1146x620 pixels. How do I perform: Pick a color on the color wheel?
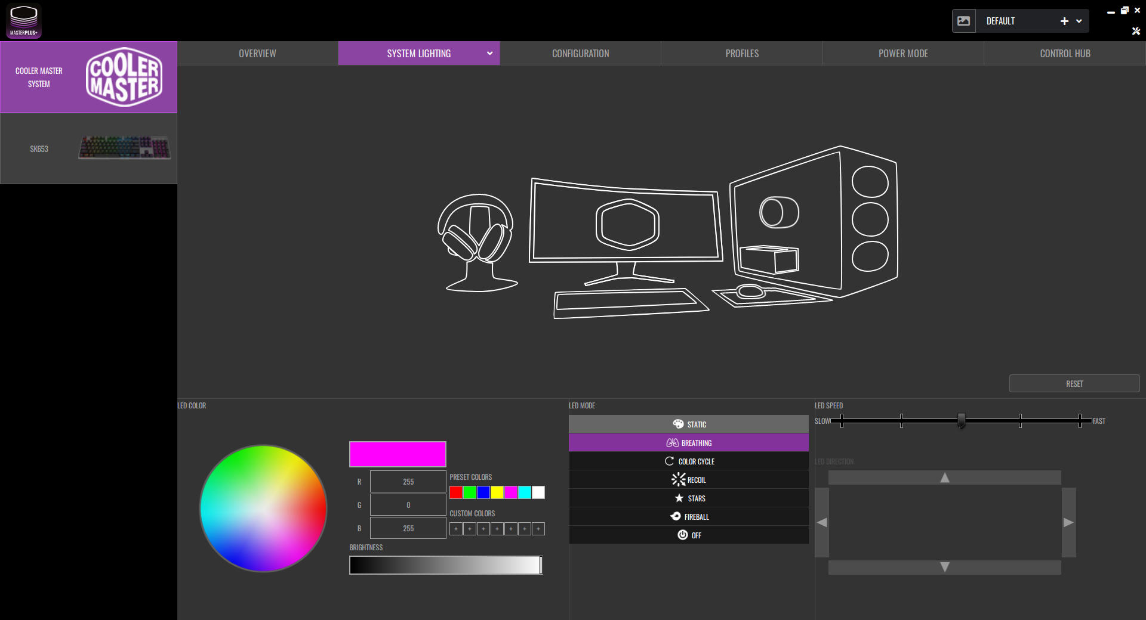point(263,509)
